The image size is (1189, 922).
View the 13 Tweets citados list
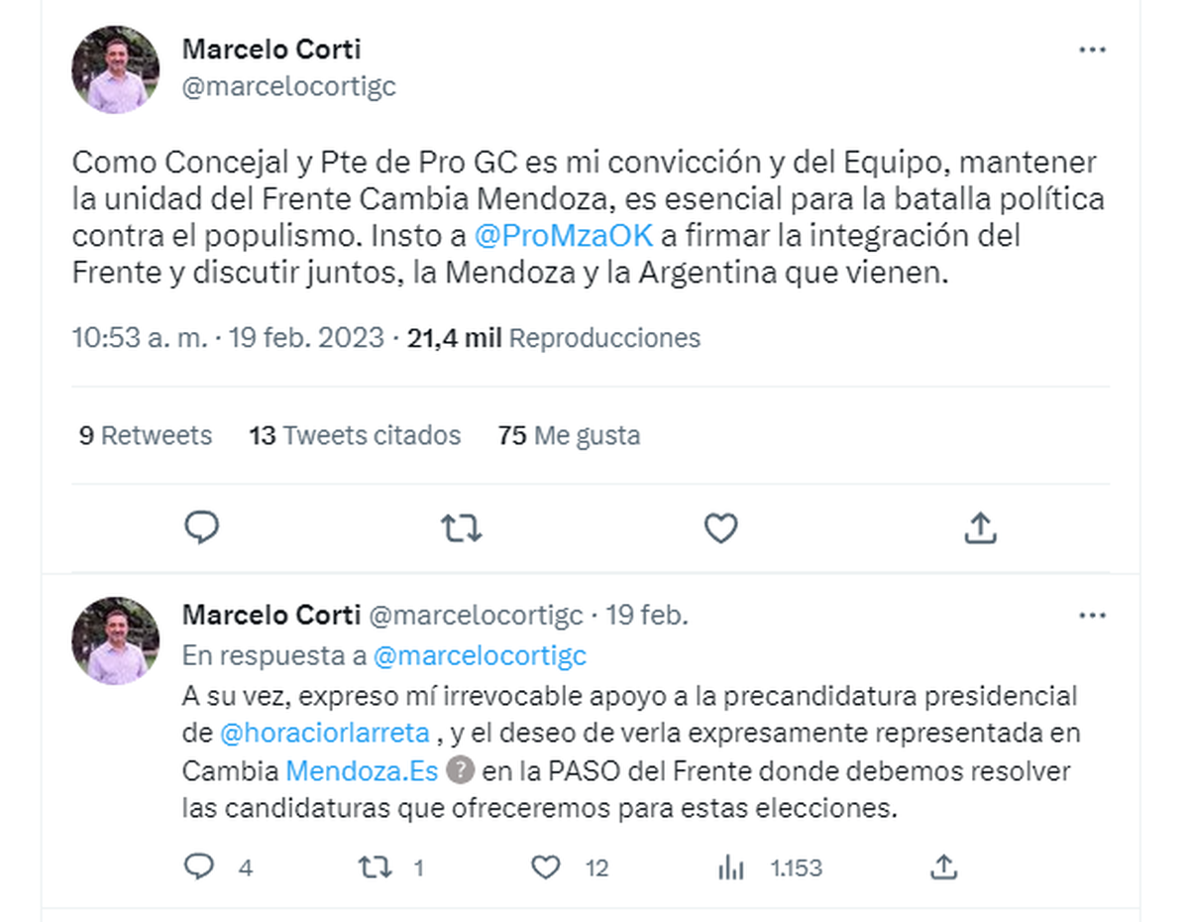point(355,435)
